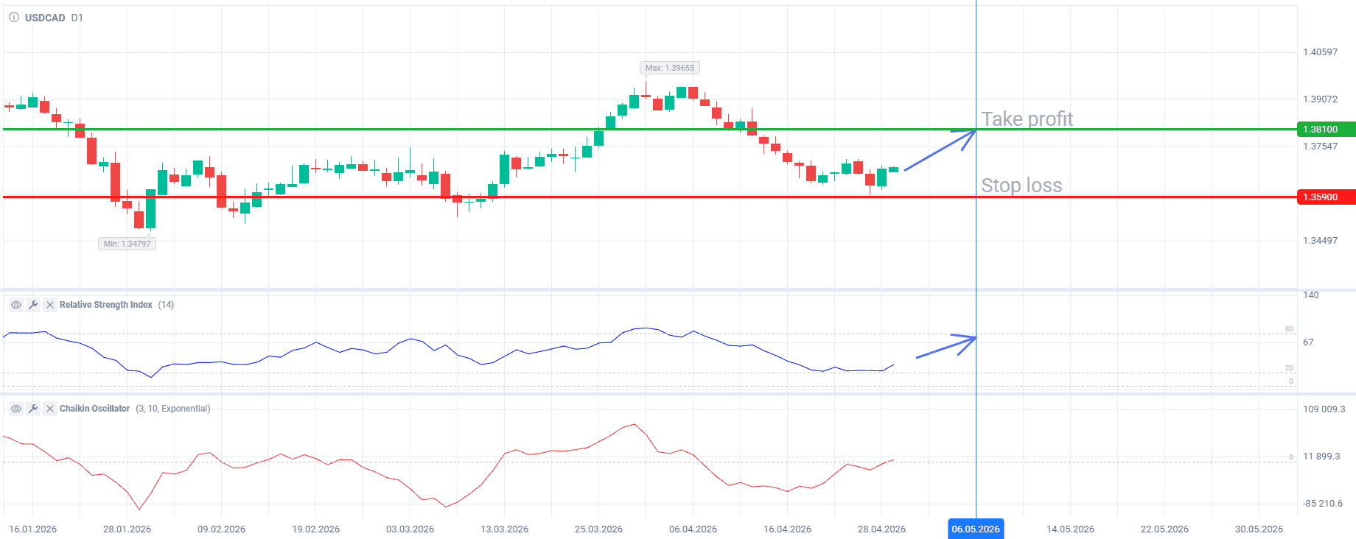
Task: Click the Max: 1.39655 label
Action: (669, 68)
